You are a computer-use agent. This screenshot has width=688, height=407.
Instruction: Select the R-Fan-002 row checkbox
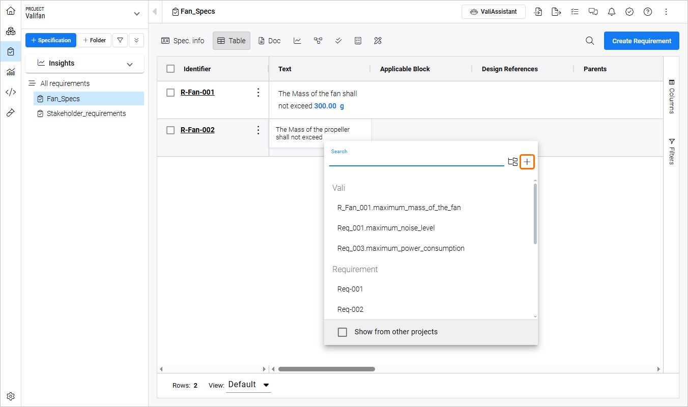pos(171,130)
